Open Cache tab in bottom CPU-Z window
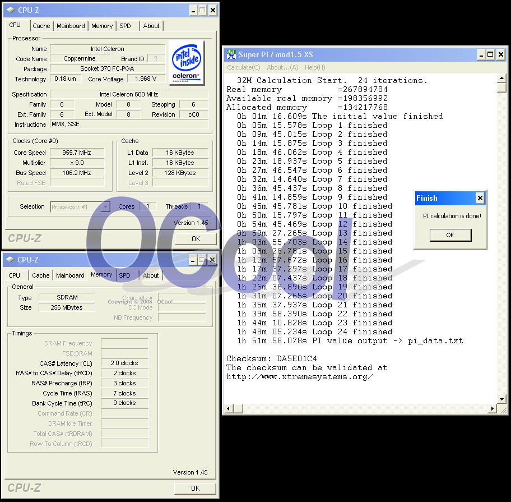This screenshot has width=511, height=502. [x=41, y=275]
